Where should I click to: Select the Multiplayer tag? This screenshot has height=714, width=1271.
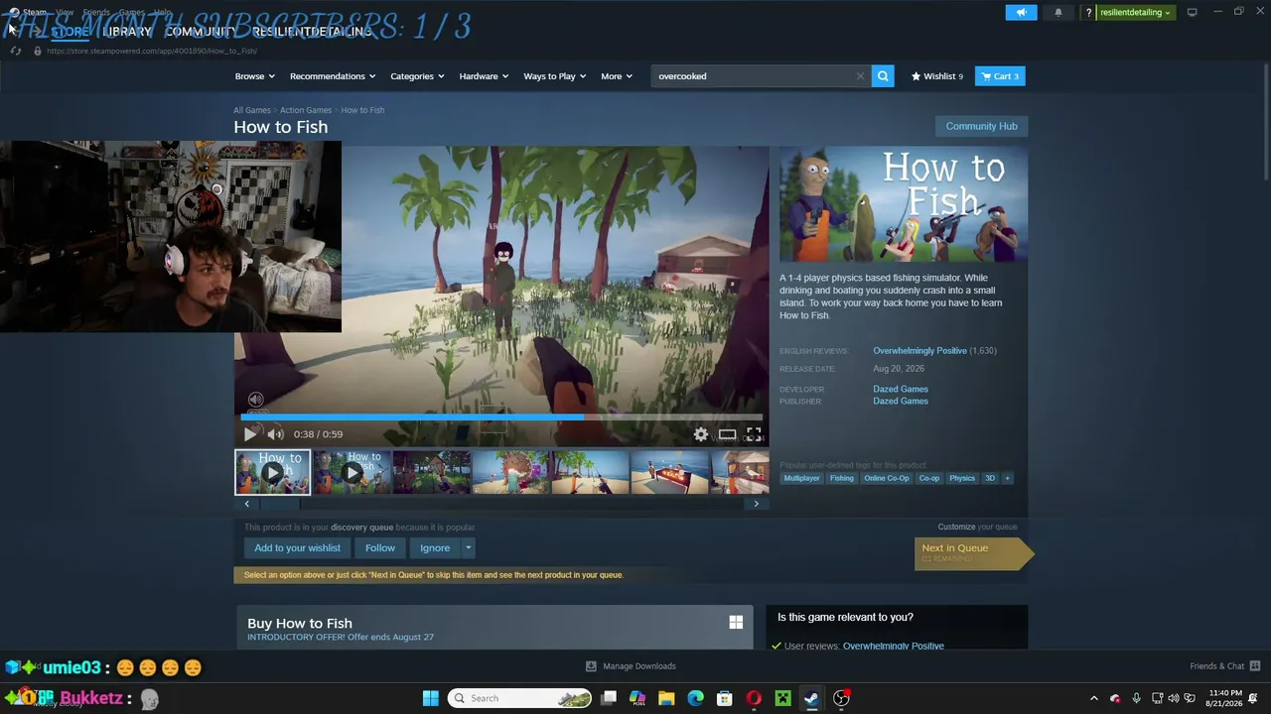(802, 478)
